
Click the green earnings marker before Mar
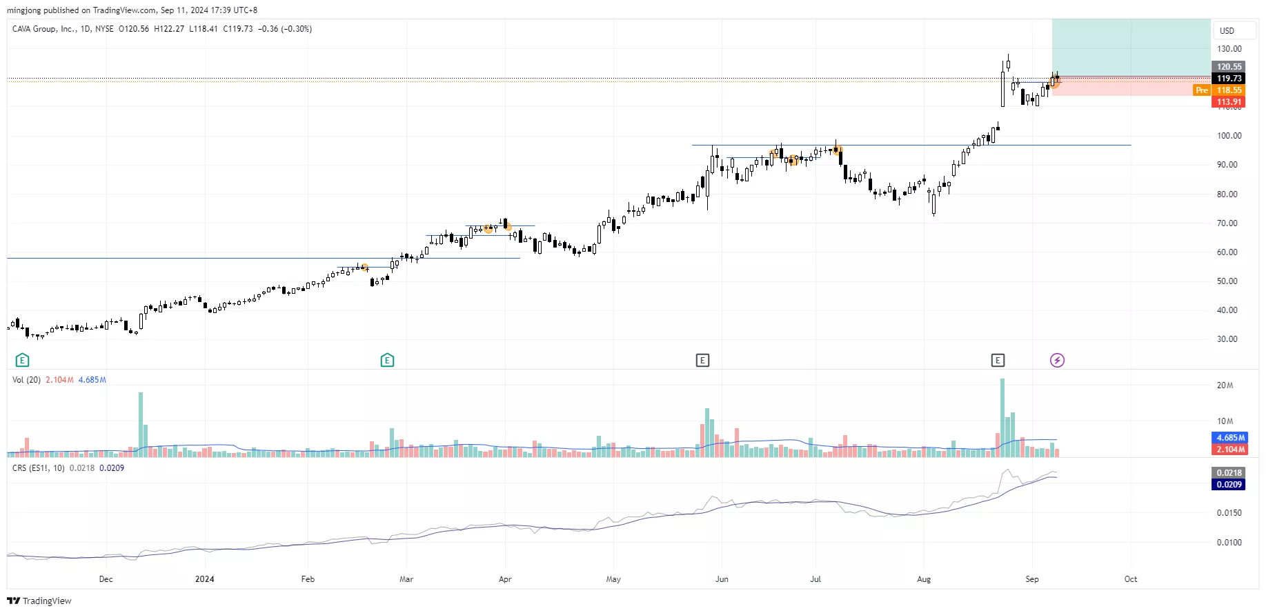pyautogui.click(x=387, y=360)
